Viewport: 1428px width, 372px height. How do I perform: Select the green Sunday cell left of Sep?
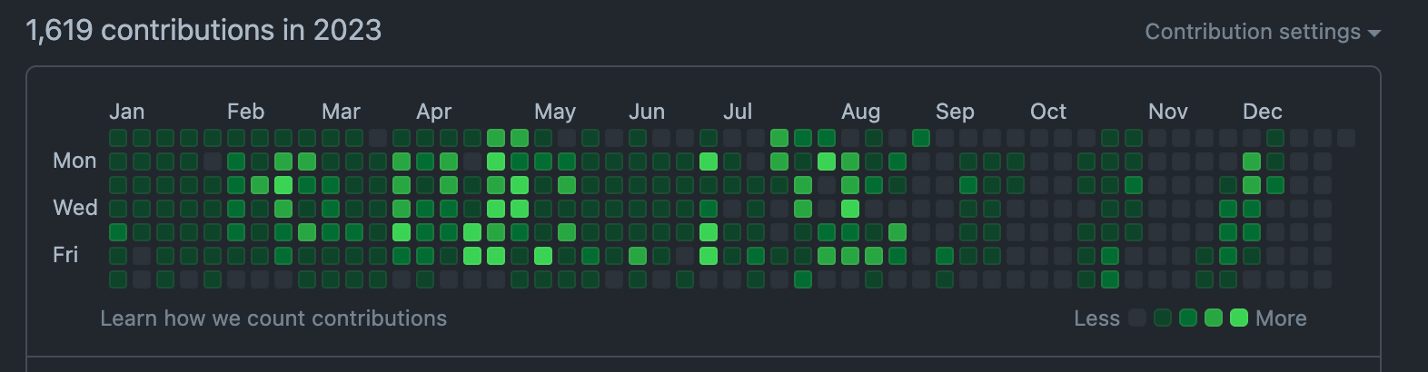(921, 138)
